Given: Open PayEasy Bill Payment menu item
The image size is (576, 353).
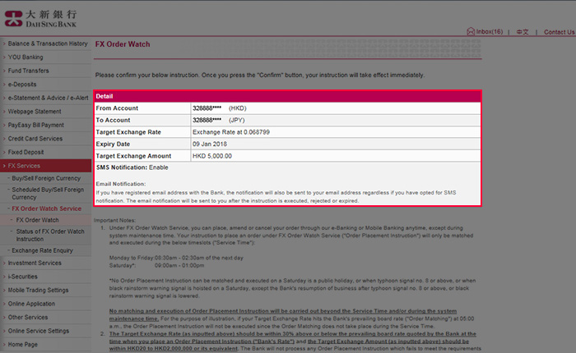Looking at the screenshot, I should (x=36, y=125).
